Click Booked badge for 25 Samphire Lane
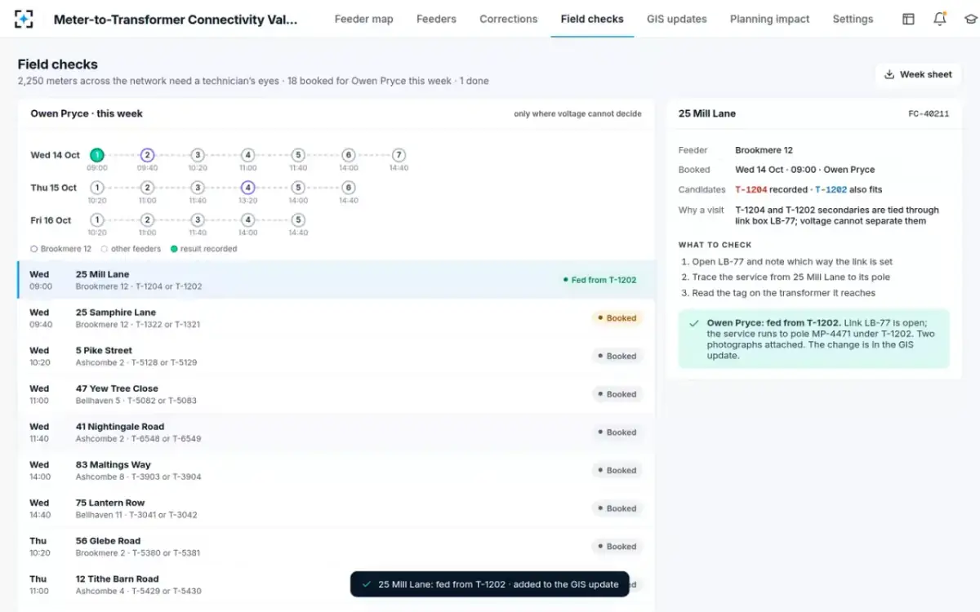 point(617,318)
